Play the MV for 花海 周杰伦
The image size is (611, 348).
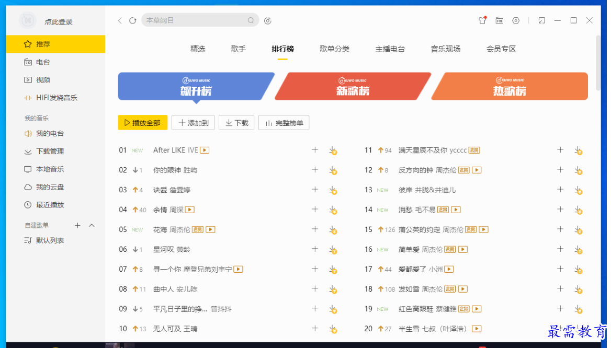tap(210, 230)
